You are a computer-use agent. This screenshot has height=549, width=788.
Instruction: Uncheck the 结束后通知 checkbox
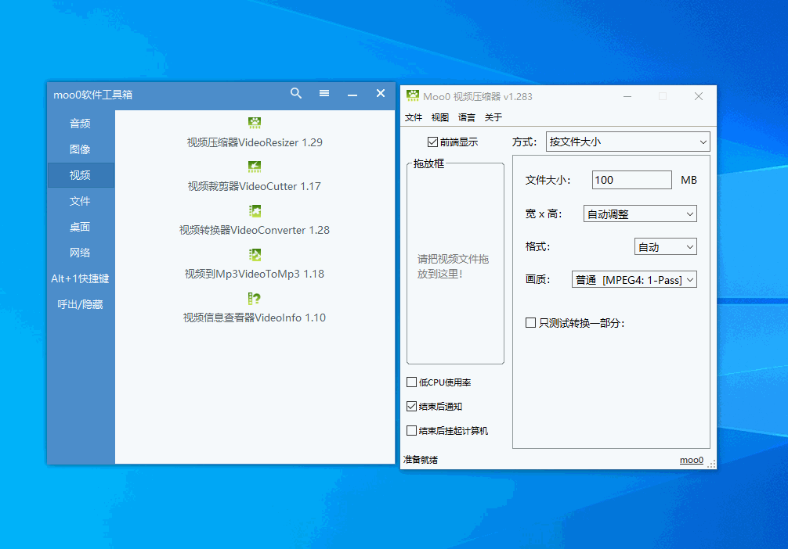(412, 407)
